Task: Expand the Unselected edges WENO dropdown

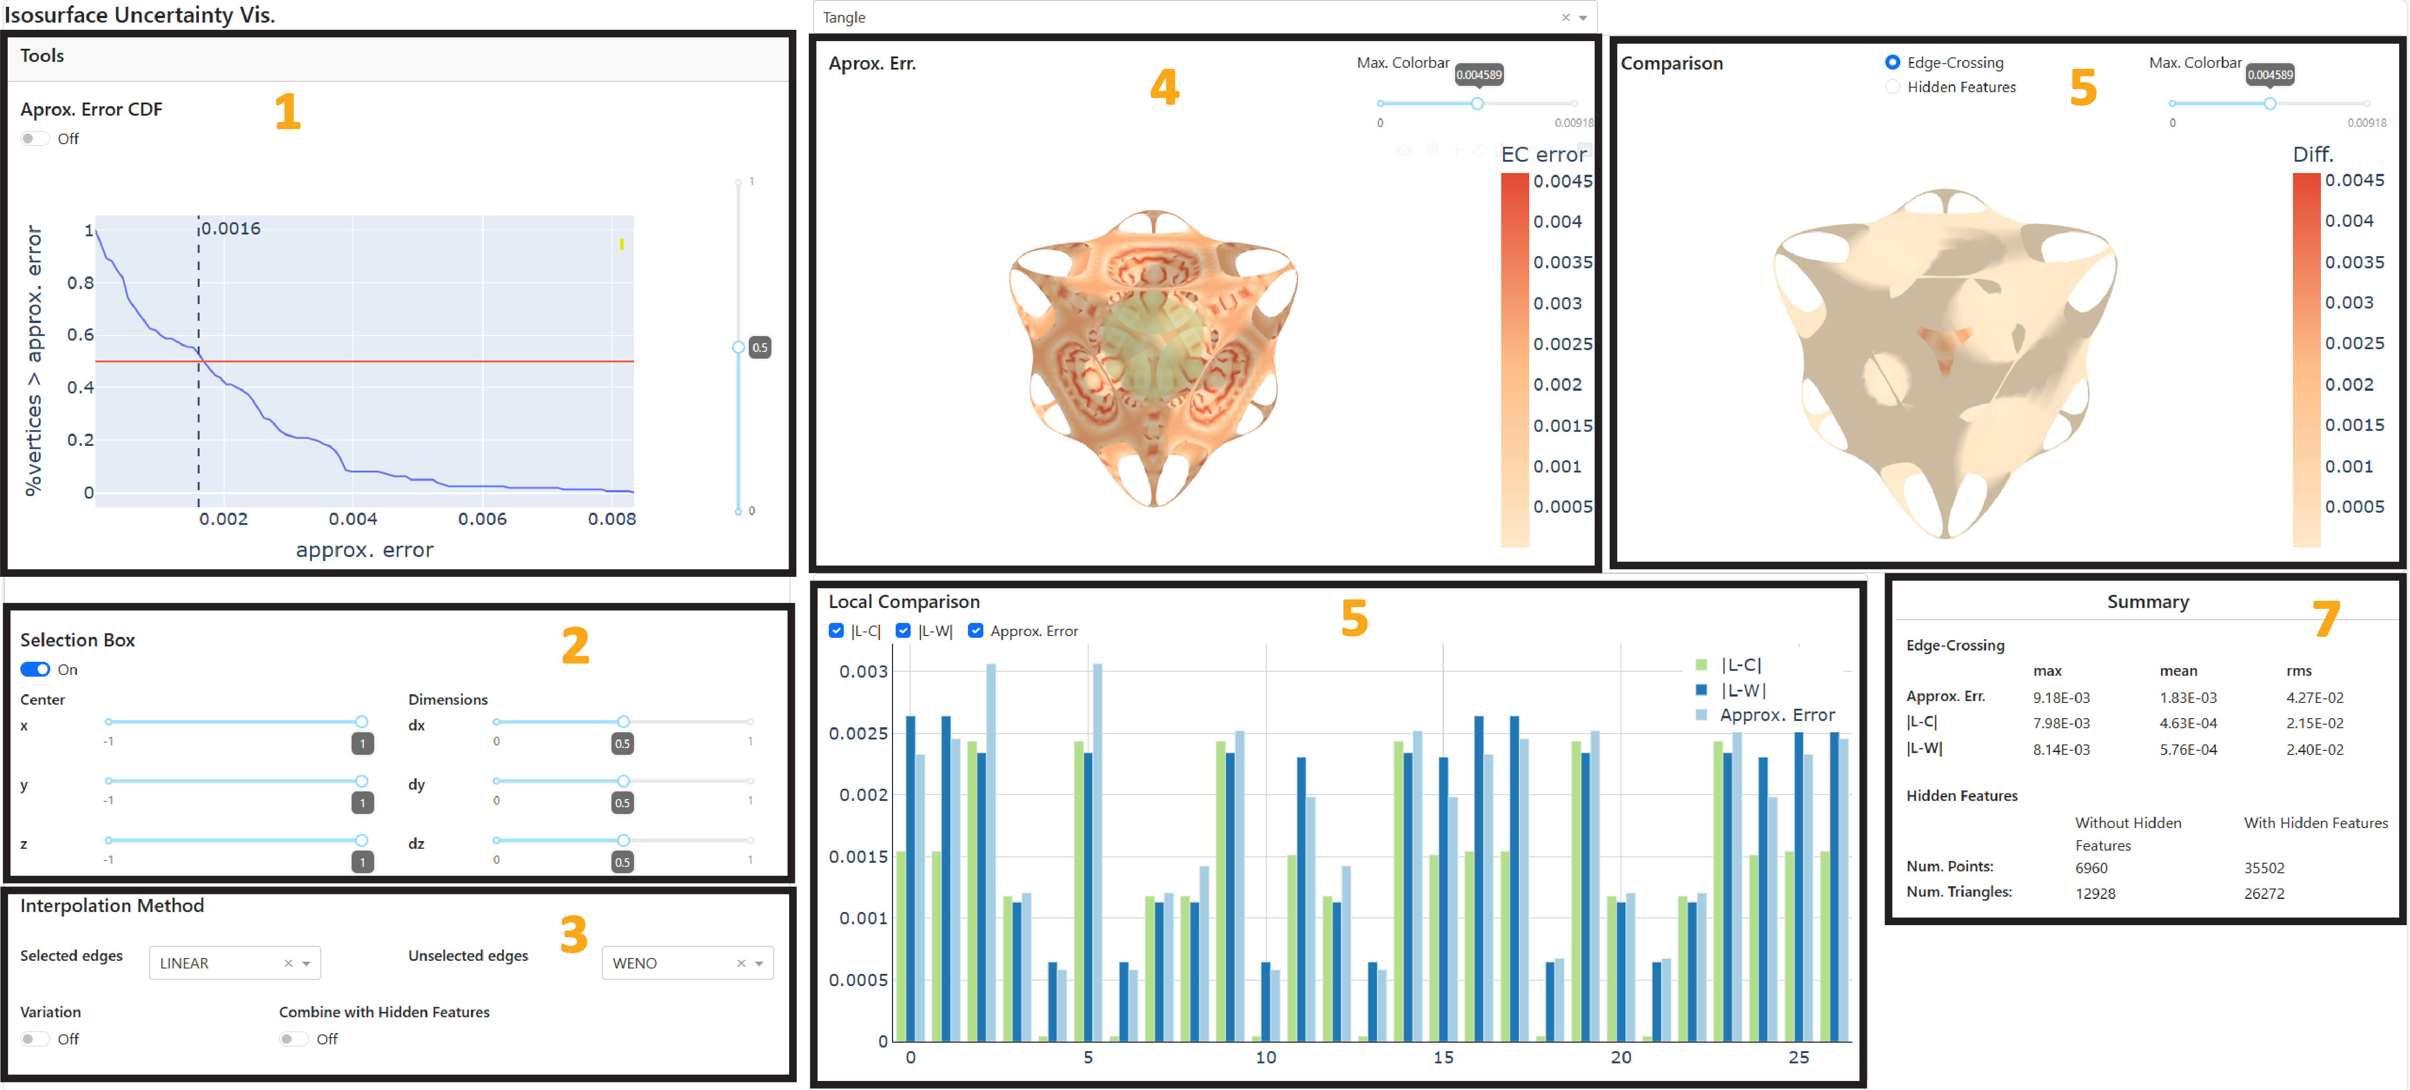Action: tap(759, 963)
